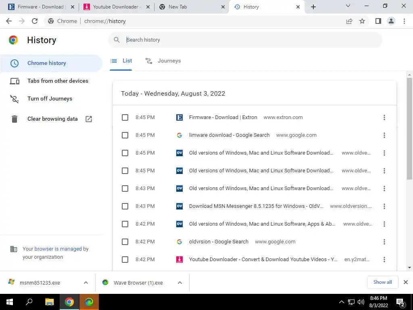Viewport: 413px width, 310px height.
Task: Check the Firmware - Download | Extron entry
Action: click(125, 117)
